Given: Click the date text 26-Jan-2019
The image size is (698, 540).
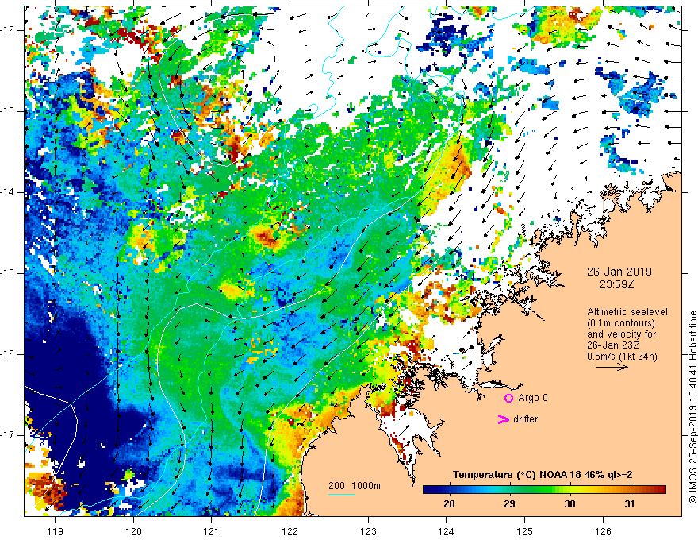Looking at the screenshot, I should [x=619, y=272].
